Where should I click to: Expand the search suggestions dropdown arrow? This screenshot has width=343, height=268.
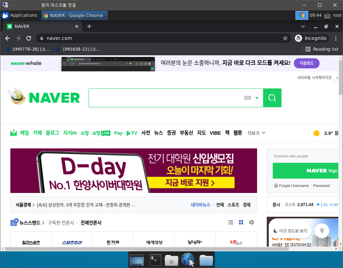[257, 98]
